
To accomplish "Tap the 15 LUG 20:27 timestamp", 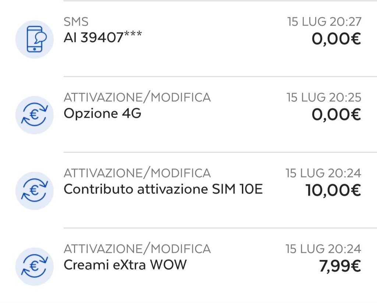I will coord(324,22).
